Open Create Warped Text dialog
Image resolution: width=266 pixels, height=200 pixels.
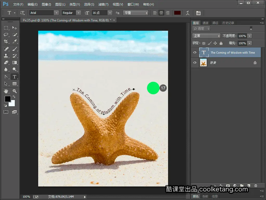tap(188, 13)
